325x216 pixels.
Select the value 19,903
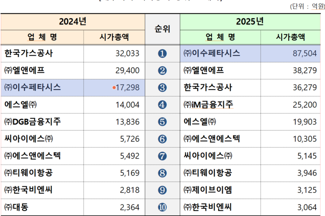click(x=305, y=122)
